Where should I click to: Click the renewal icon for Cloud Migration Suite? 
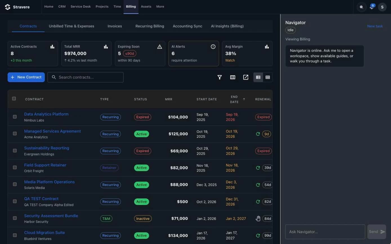click(258, 236)
